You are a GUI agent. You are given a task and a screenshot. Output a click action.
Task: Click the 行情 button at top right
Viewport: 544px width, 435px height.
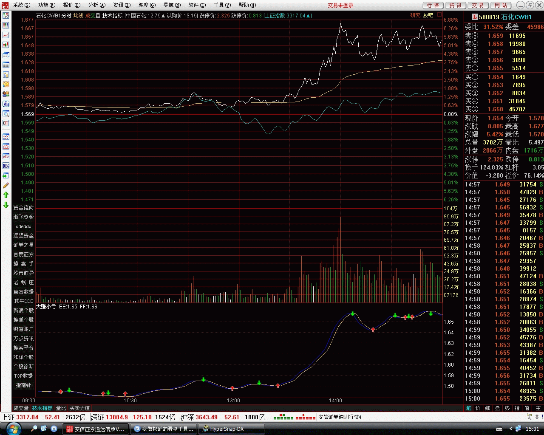pyautogui.click(x=433, y=5)
